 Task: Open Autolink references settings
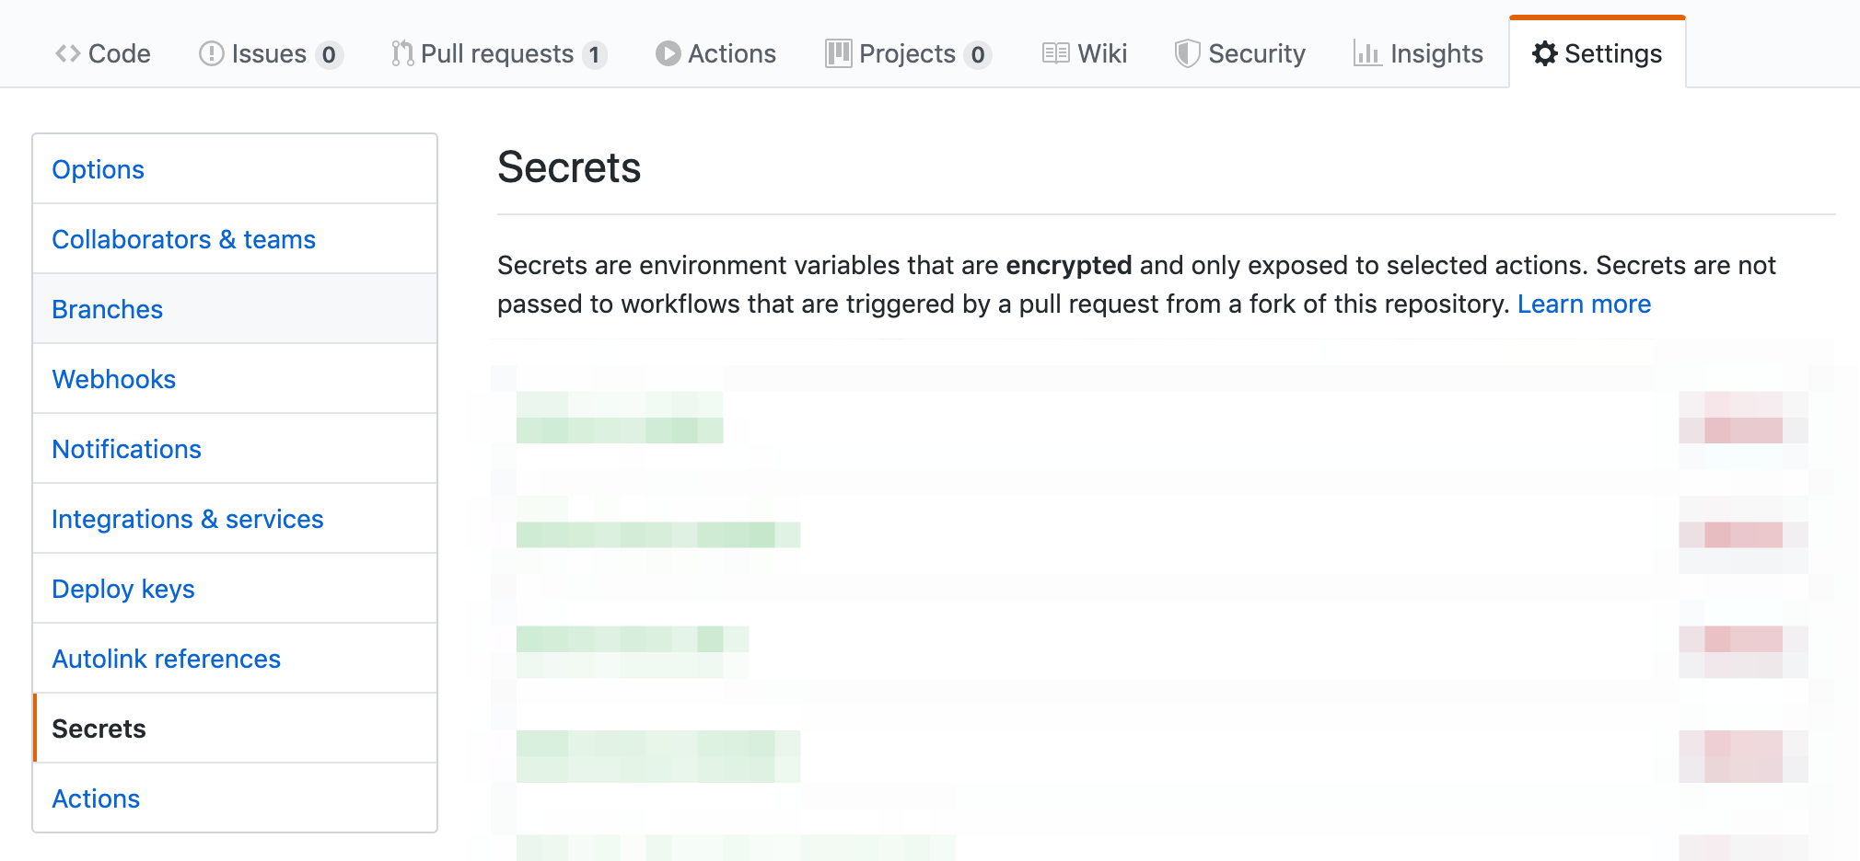tap(167, 659)
